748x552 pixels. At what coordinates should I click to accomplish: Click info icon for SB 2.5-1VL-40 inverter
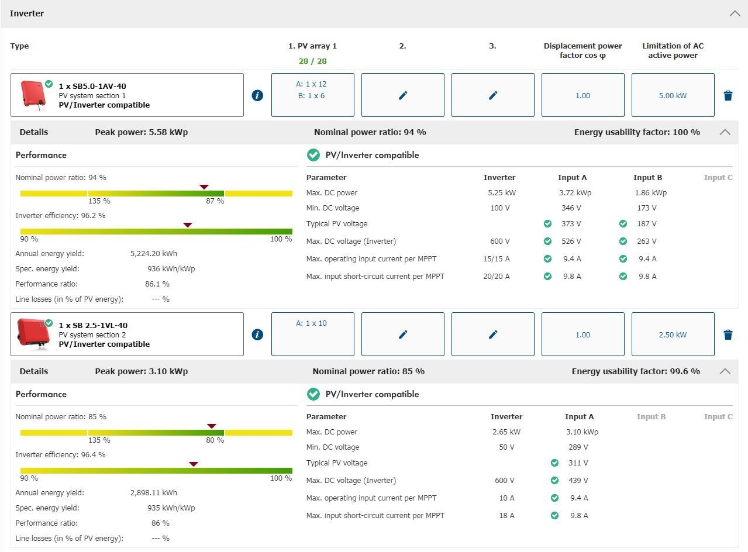tap(257, 334)
